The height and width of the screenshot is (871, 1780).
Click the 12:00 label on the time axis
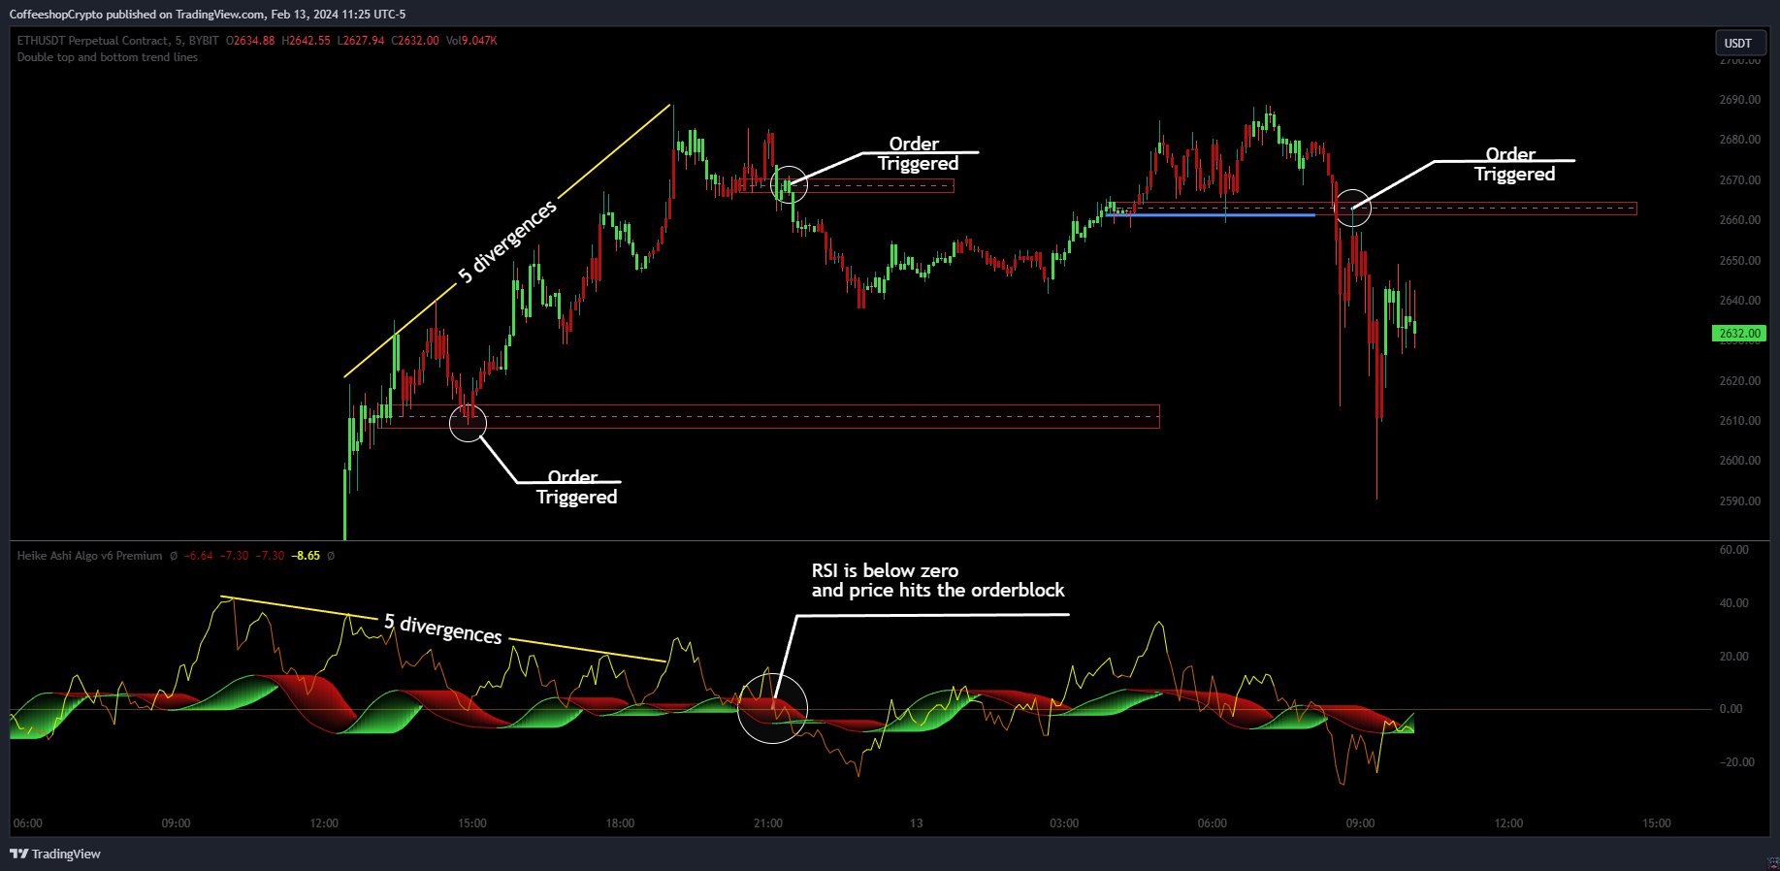pos(324,823)
